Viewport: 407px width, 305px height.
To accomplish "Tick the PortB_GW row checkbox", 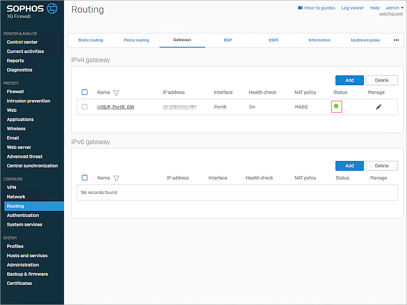I will click(x=85, y=107).
